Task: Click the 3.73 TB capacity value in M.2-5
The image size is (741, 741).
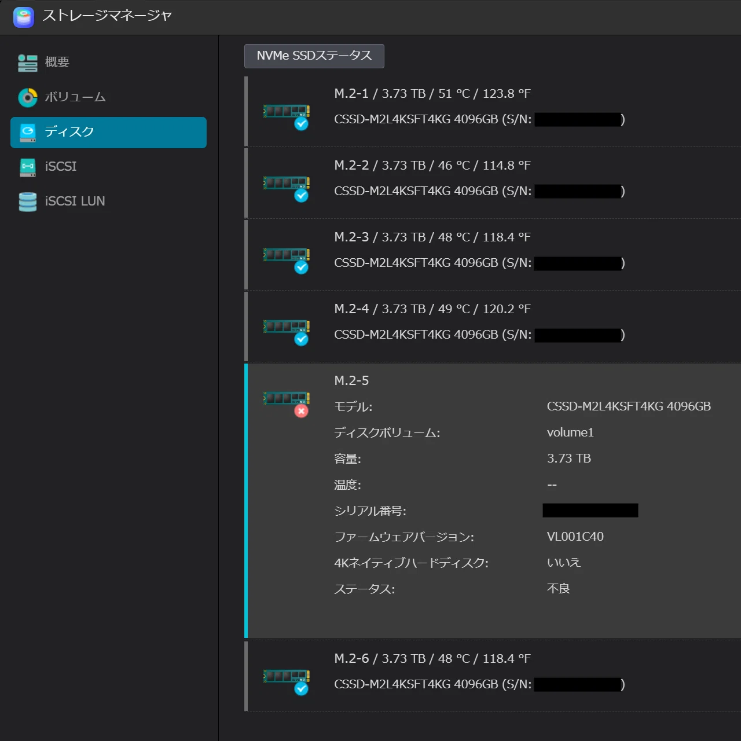Action: click(x=568, y=458)
